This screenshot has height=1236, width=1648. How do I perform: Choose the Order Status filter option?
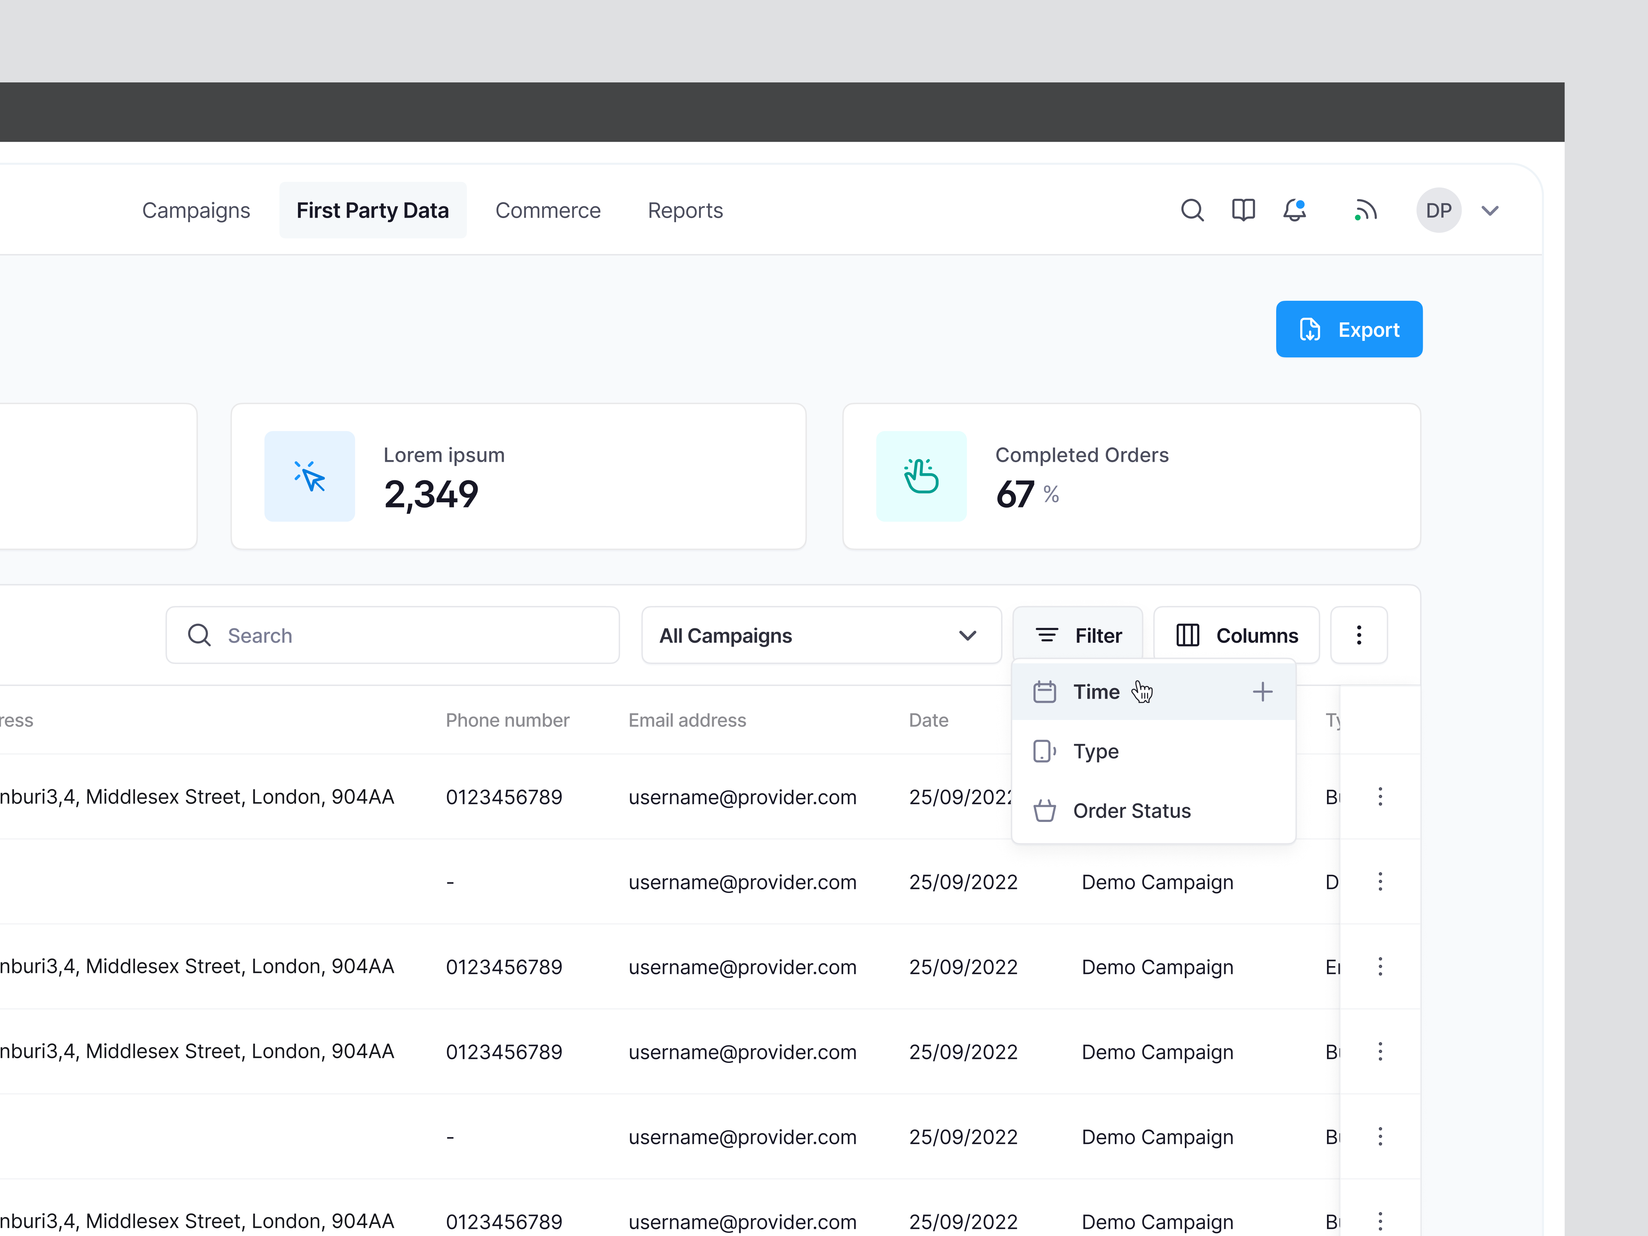point(1153,811)
